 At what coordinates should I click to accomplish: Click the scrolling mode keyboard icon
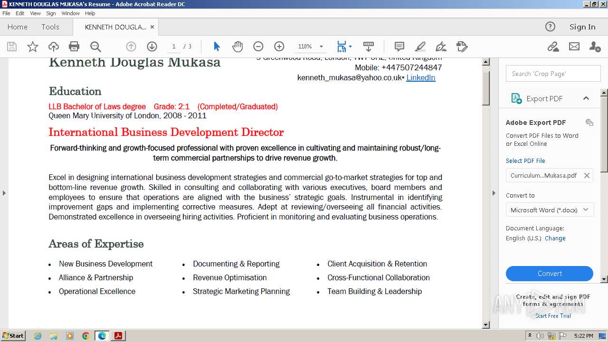[369, 47]
